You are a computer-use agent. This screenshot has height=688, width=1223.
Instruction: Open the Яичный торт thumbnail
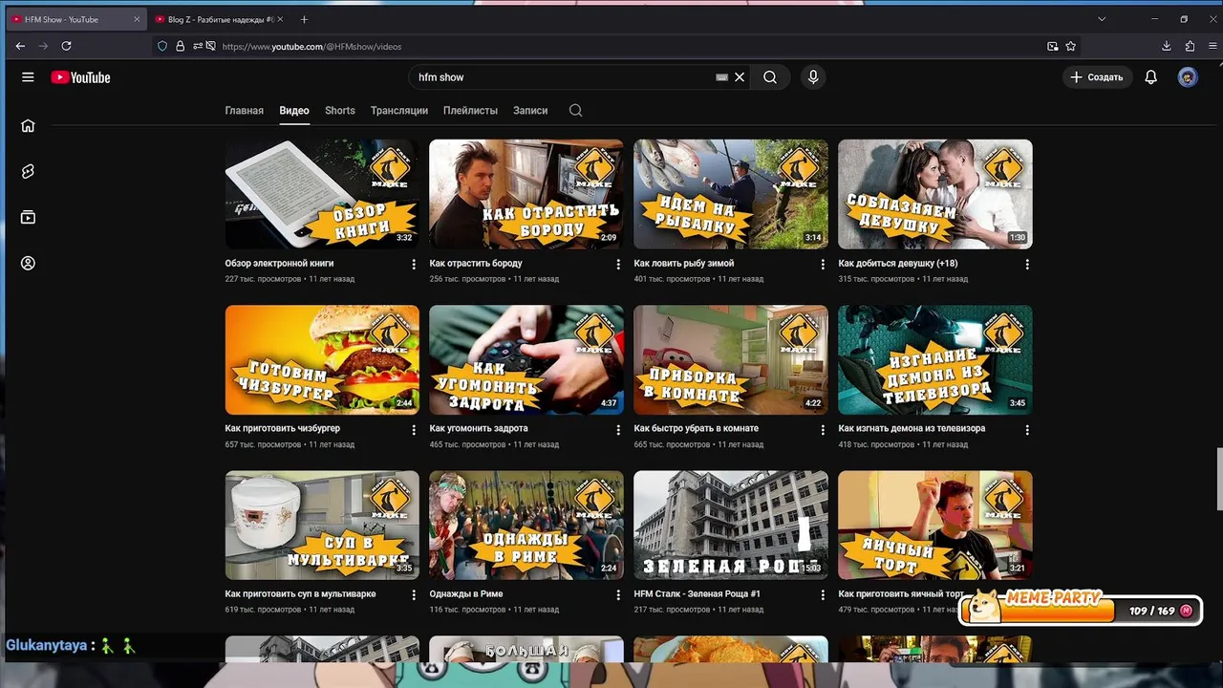click(x=935, y=525)
